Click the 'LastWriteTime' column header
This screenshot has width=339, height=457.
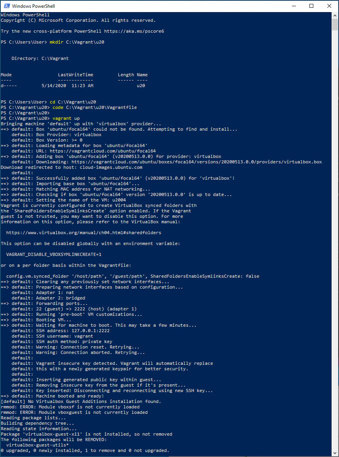point(75,75)
